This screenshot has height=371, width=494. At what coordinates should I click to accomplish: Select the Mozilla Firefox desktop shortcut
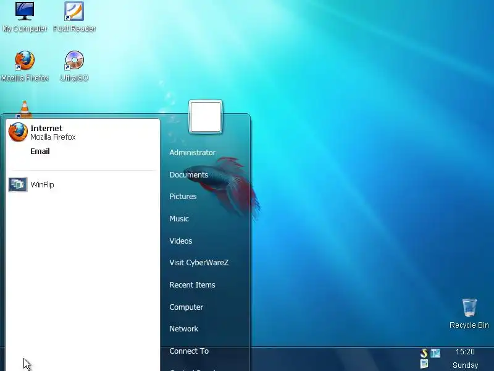point(25,66)
